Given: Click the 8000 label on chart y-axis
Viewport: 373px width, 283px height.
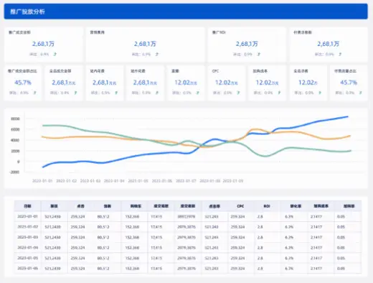Looking at the screenshot, I should (x=15, y=119).
